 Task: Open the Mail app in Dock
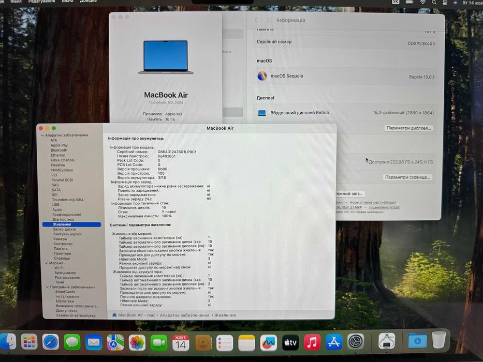pos(94,342)
